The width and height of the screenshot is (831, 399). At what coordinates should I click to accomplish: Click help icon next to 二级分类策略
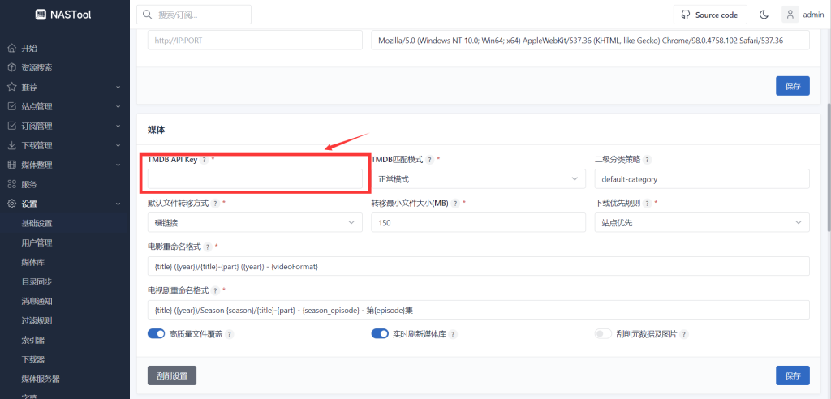648,160
